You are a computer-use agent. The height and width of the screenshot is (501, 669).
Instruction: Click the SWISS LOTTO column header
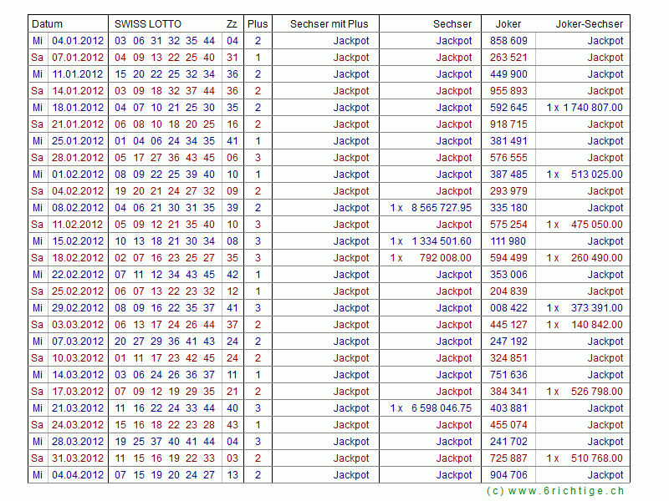(x=148, y=24)
